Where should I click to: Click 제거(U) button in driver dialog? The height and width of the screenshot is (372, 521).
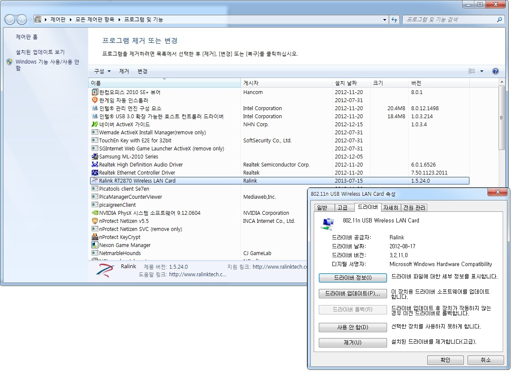pos(353,342)
